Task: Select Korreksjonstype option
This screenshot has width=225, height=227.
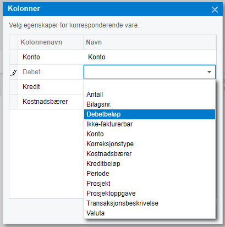Action: (x=150, y=144)
